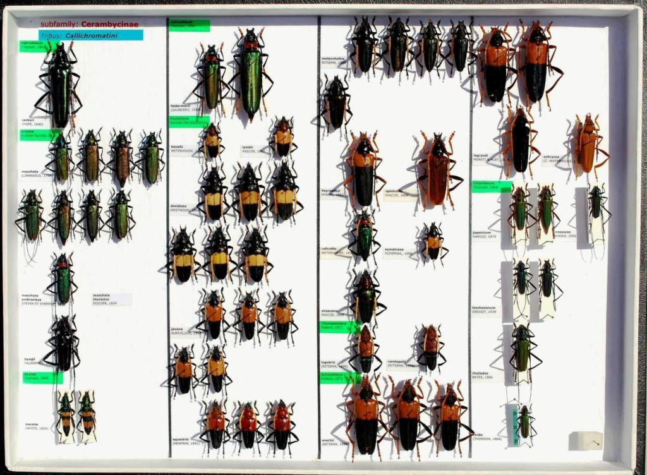Select the melancholica species label
Screen dimensions: 647x475
pyautogui.click(x=334, y=61)
